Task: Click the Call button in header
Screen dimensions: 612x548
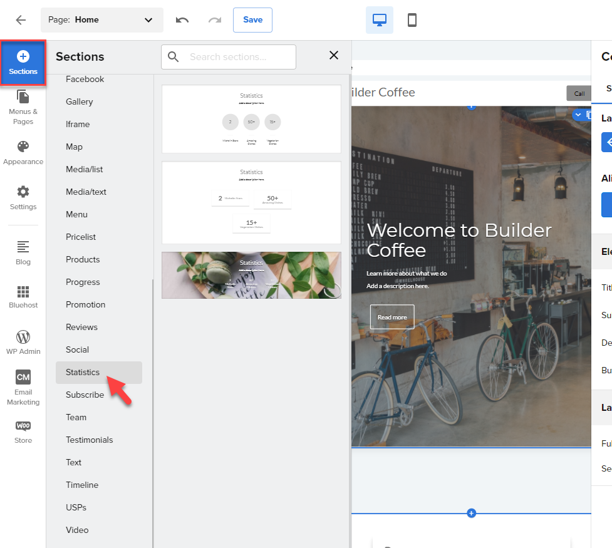Action: click(579, 94)
